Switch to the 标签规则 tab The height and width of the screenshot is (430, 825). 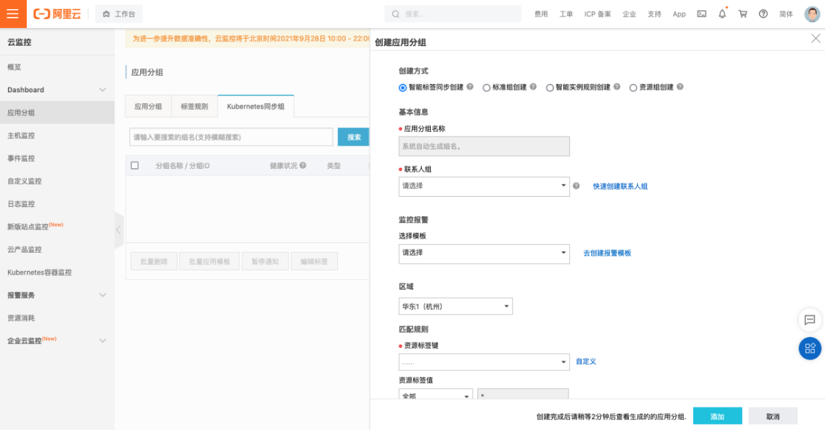pyautogui.click(x=195, y=107)
